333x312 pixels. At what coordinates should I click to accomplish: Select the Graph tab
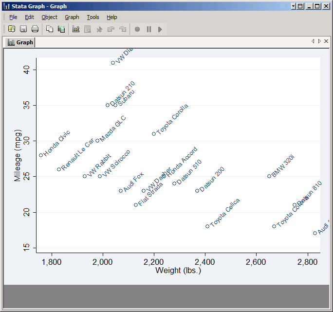click(20, 42)
